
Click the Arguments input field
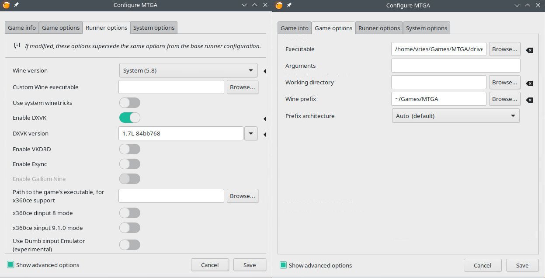click(x=456, y=66)
